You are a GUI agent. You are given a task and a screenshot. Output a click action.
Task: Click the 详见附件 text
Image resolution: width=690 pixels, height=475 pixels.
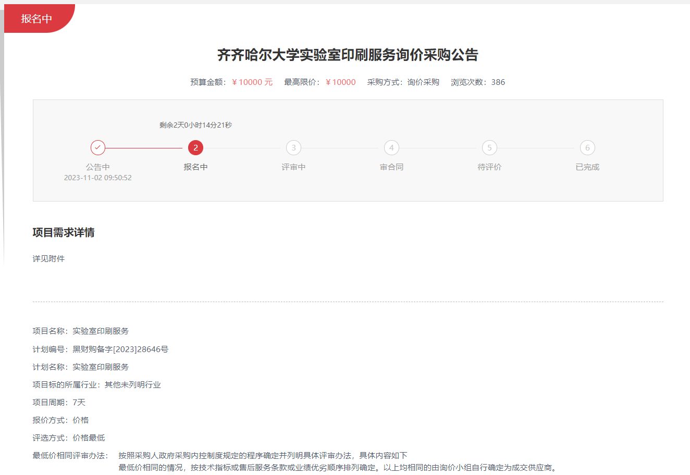(x=48, y=259)
